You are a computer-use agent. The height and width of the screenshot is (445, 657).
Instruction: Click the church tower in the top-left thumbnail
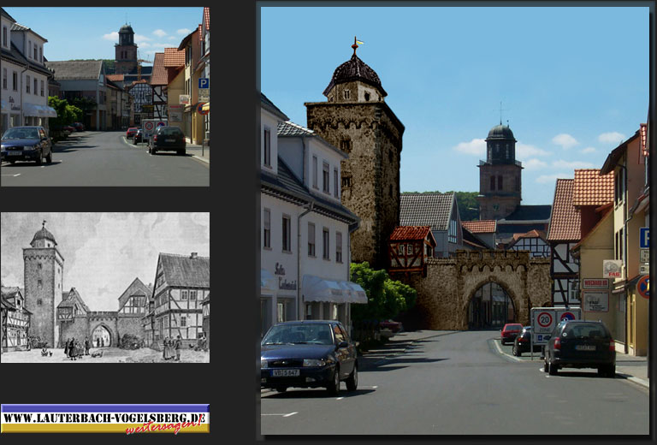126,49
